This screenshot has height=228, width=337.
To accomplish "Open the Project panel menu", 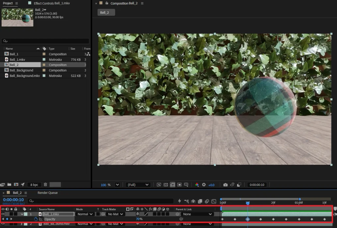I will coord(16,3).
